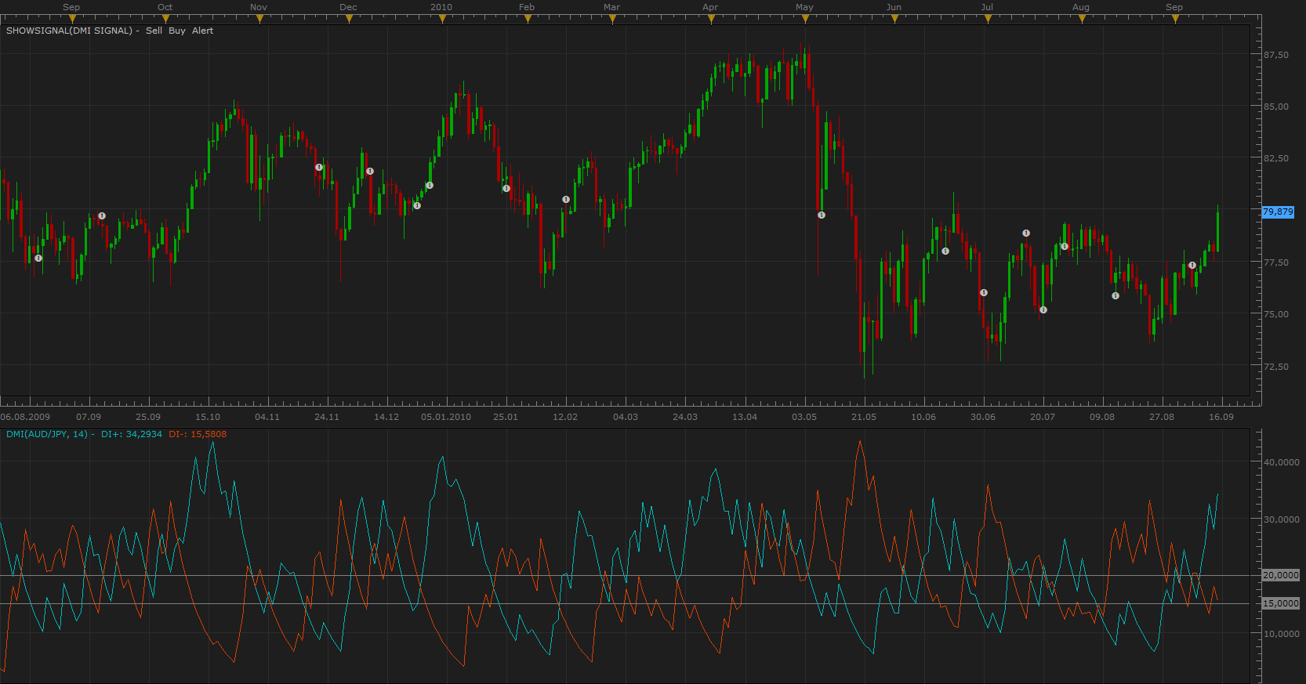
Task: Select the Buy signal label
Action: pos(177,31)
